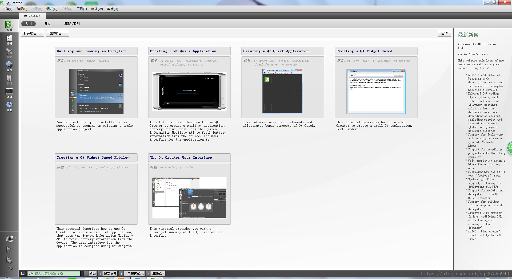Toggle the sidebar button in status bar
Image resolution: width=512 pixels, height=279 pixels.
pos(23,273)
